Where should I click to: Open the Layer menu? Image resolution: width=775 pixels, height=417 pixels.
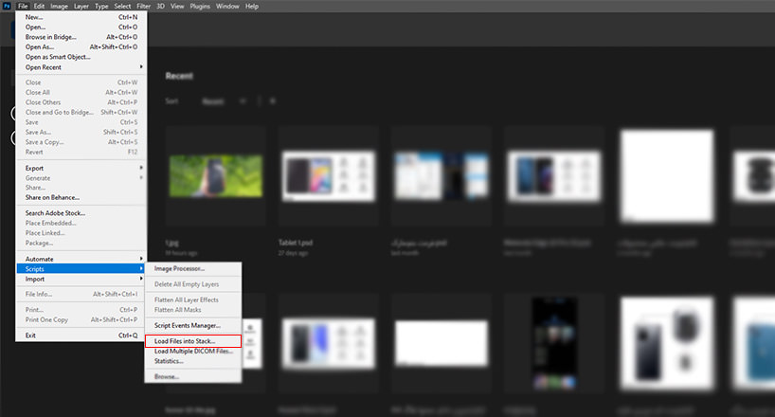coord(81,6)
